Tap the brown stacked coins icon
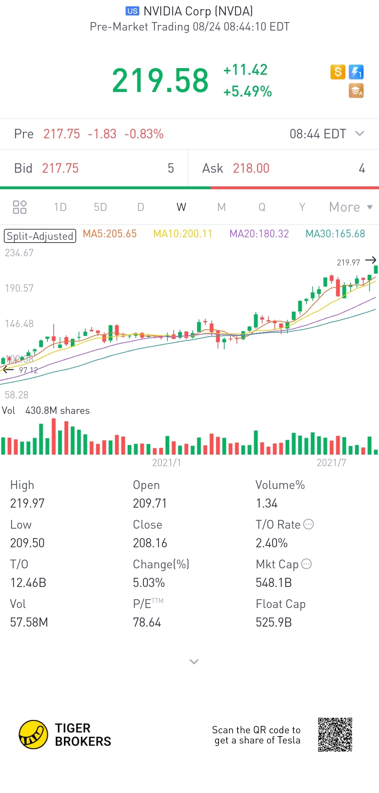 tap(356, 91)
